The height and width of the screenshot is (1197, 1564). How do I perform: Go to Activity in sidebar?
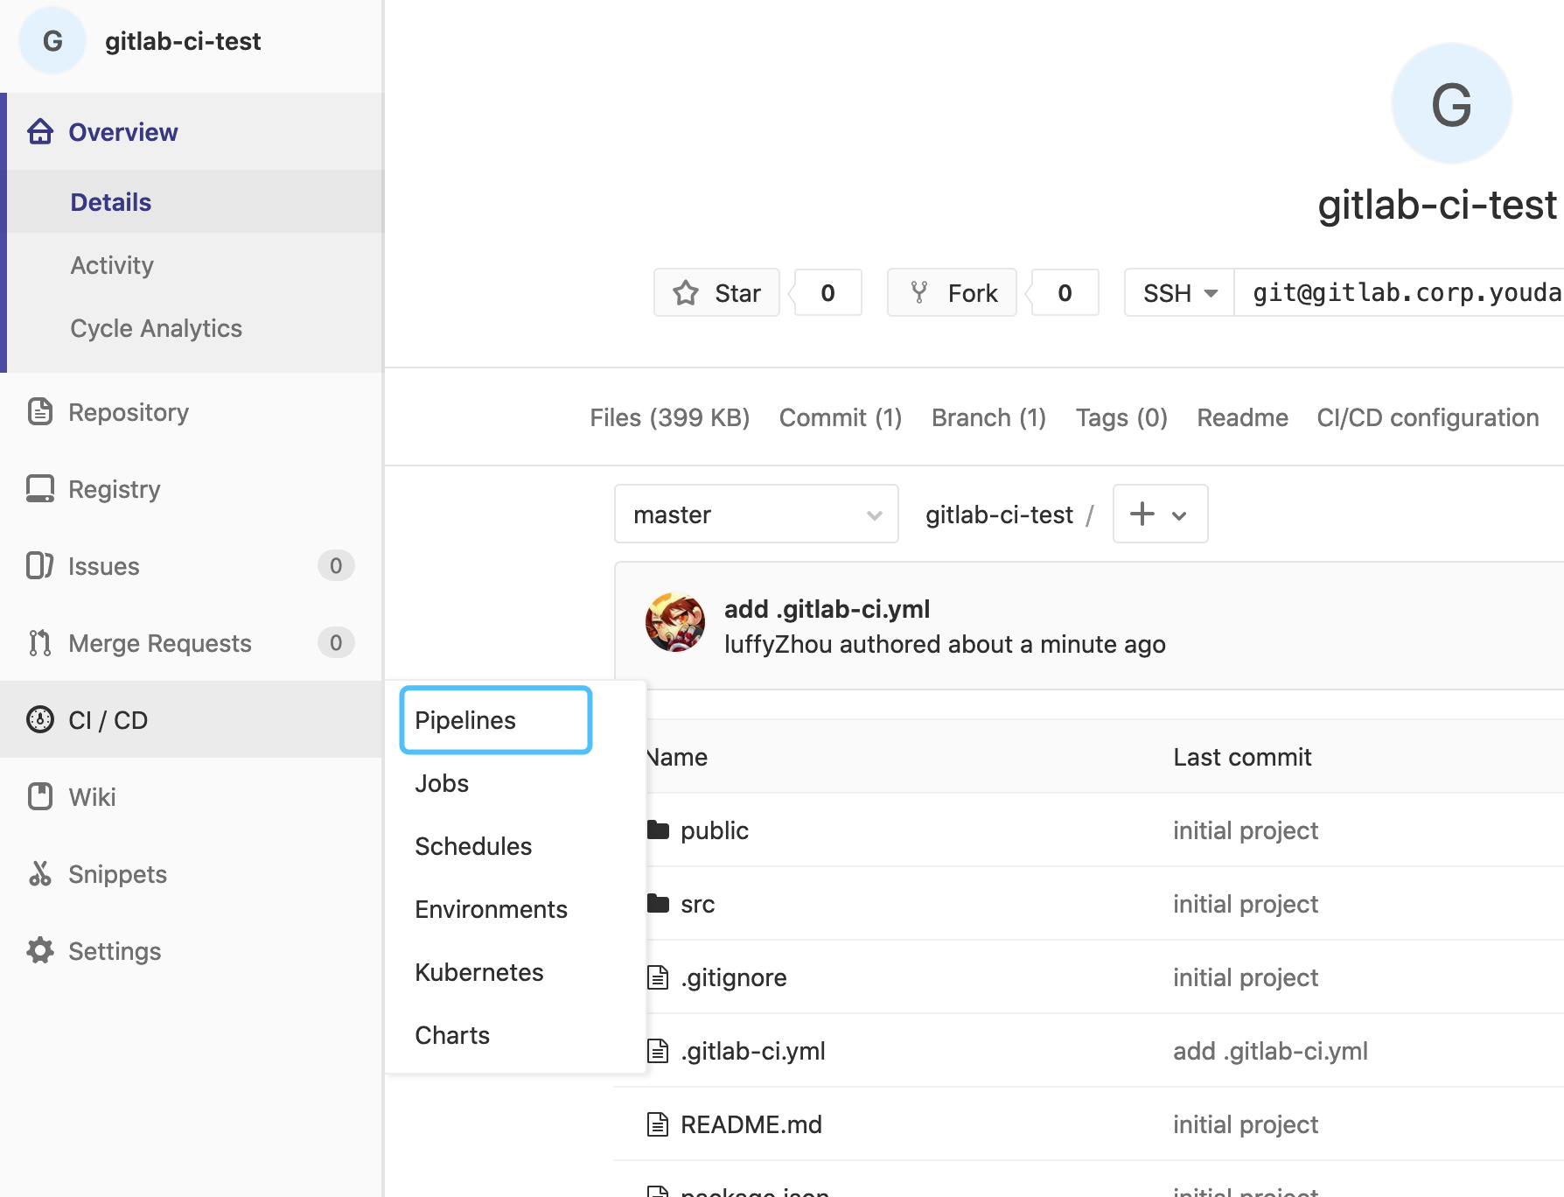tap(112, 265)
